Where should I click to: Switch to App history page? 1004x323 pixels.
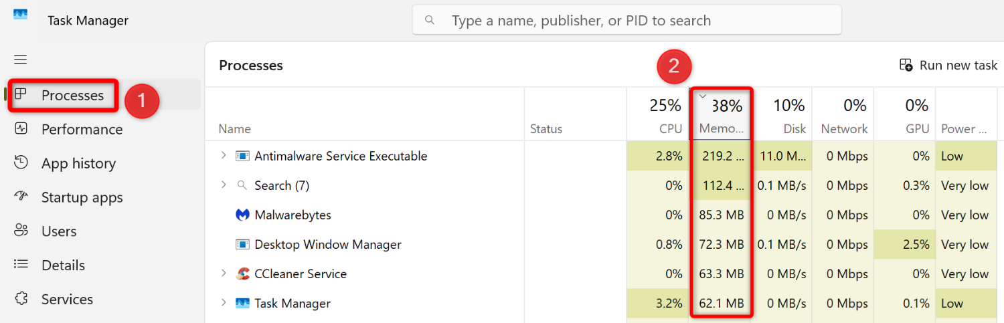point(78,163)
